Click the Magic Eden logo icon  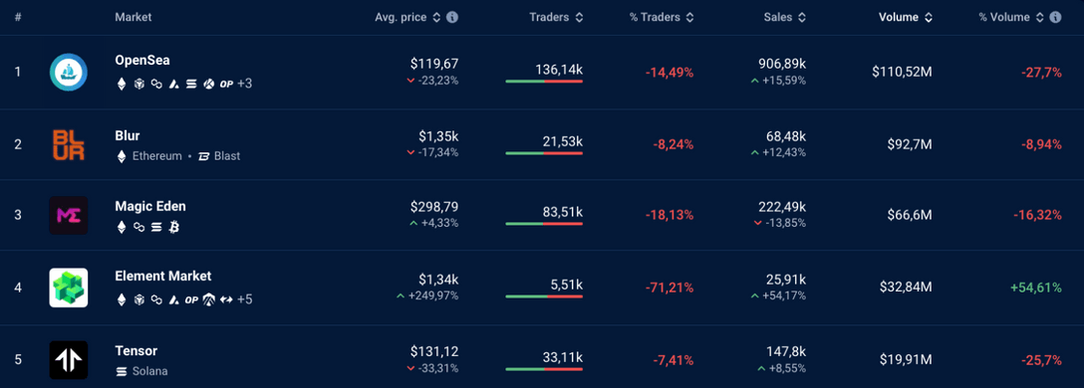(69, 216)
